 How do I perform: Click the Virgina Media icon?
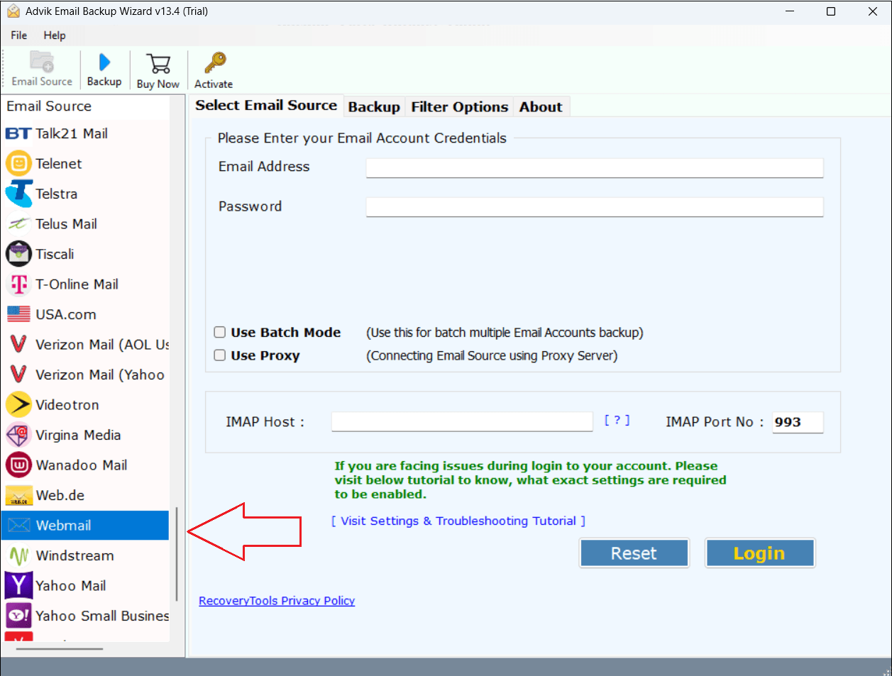[x=18, y=435]
